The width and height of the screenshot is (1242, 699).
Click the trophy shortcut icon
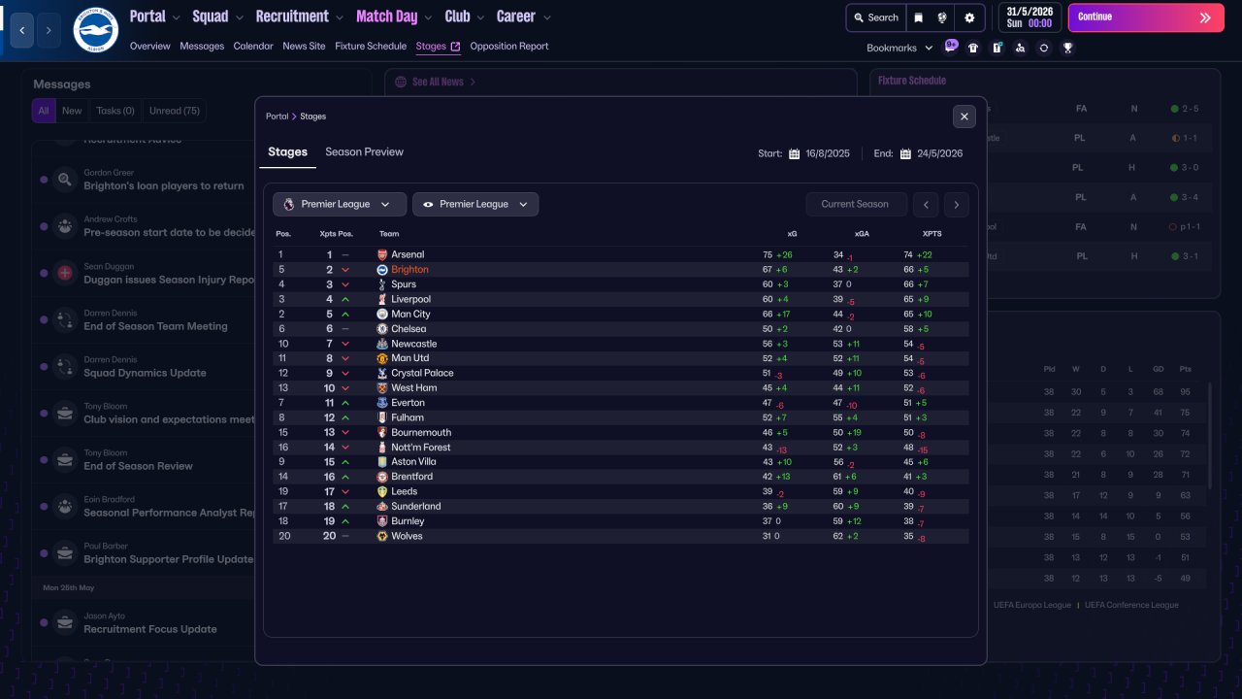click(x=1067, y=48)
